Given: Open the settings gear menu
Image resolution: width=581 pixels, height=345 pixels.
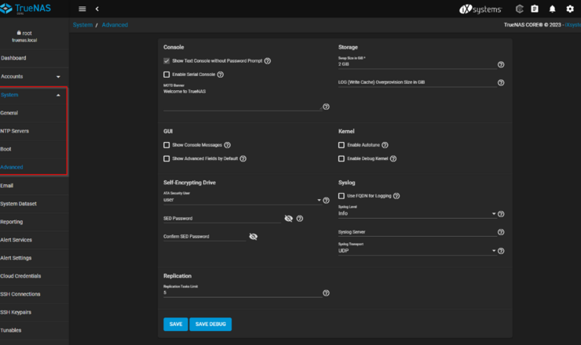Looking at the screenshot, I should coord(570,9).
